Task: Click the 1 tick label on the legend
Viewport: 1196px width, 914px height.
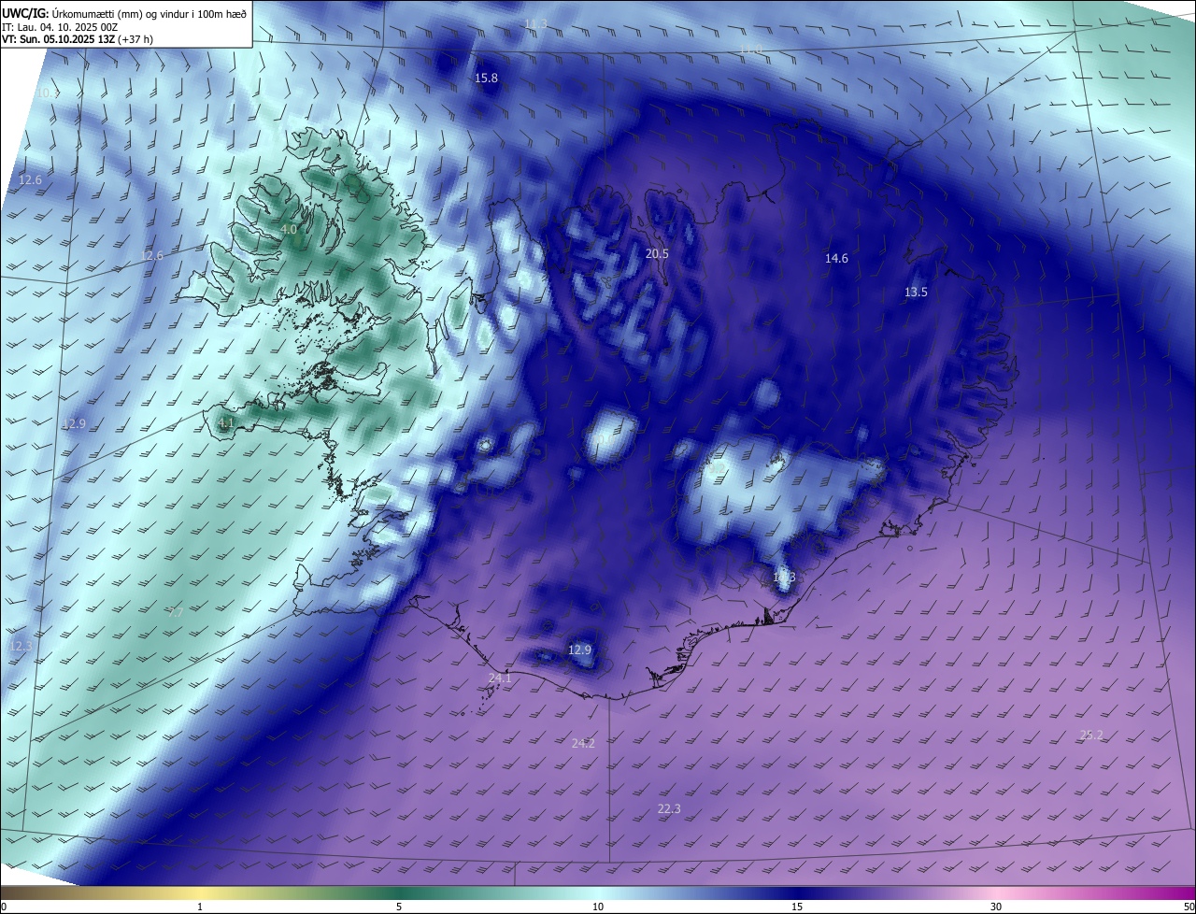Action: pos(200,907)
